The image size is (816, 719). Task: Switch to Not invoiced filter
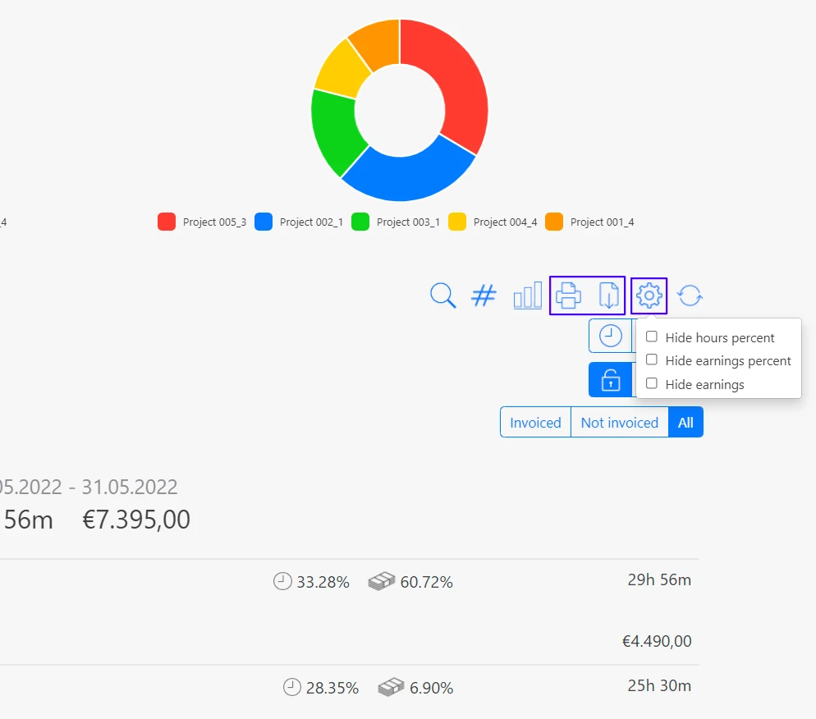coord(619,423)
